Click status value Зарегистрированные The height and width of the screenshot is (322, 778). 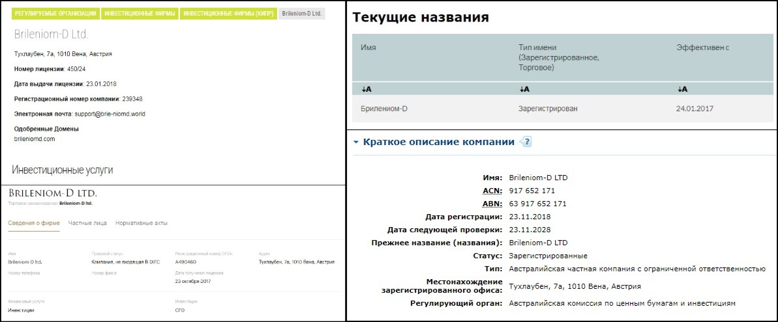(x=548, y=256)
